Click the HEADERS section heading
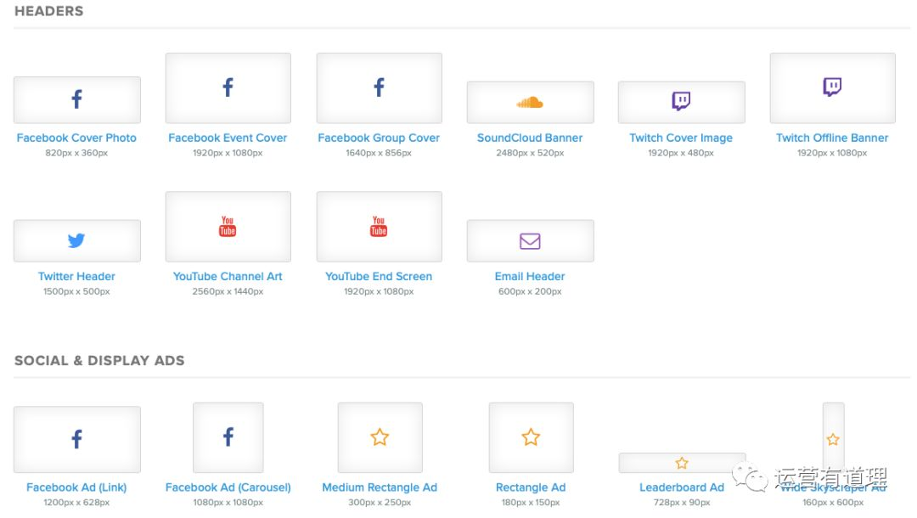Screen dimensions: 917x518 pos(49,11)
